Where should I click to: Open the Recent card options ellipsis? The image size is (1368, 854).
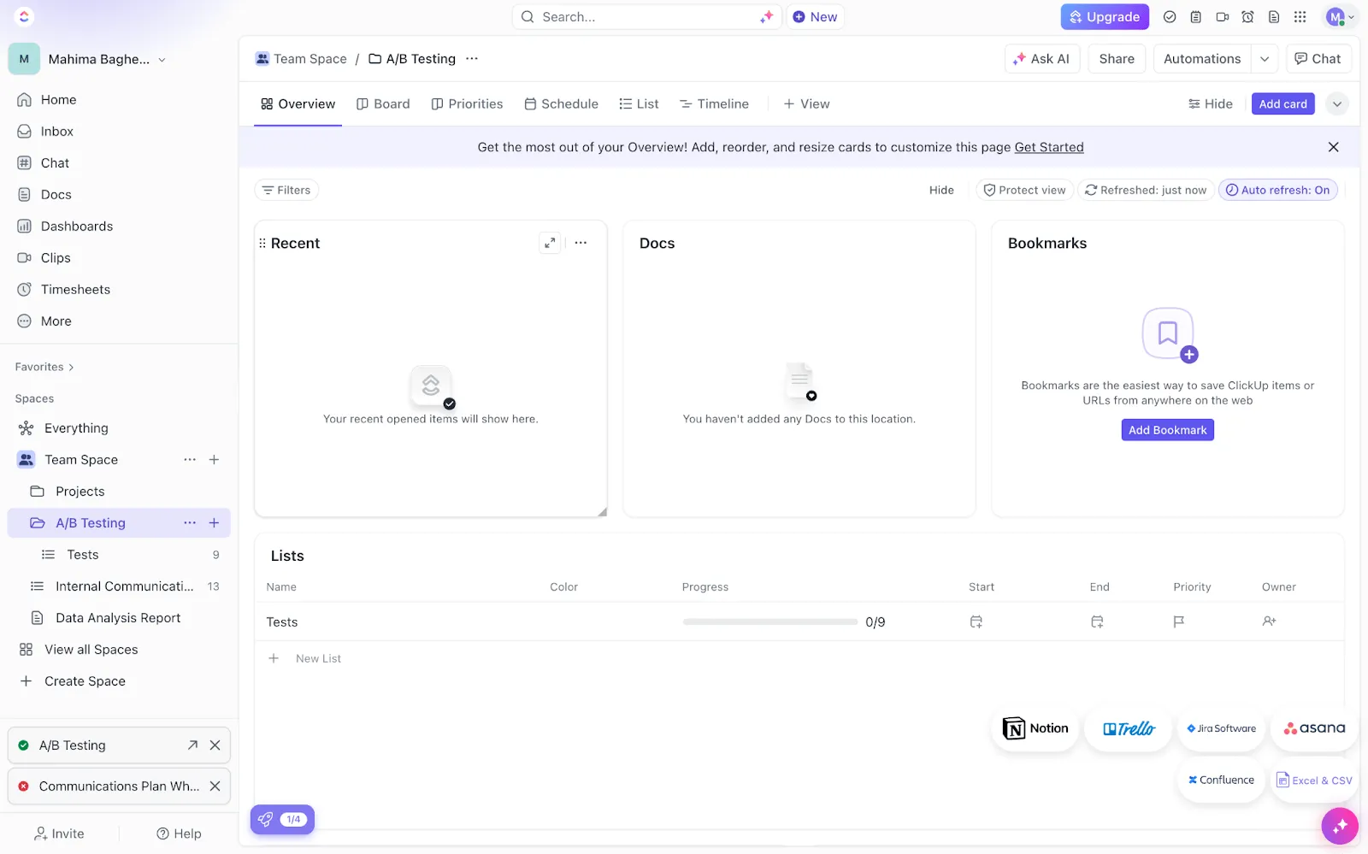(581, 243)
